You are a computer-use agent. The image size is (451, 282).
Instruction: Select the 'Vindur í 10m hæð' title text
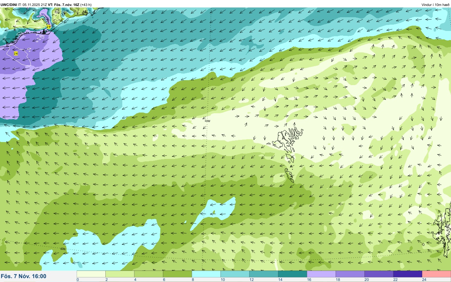[x=435, y=5]
